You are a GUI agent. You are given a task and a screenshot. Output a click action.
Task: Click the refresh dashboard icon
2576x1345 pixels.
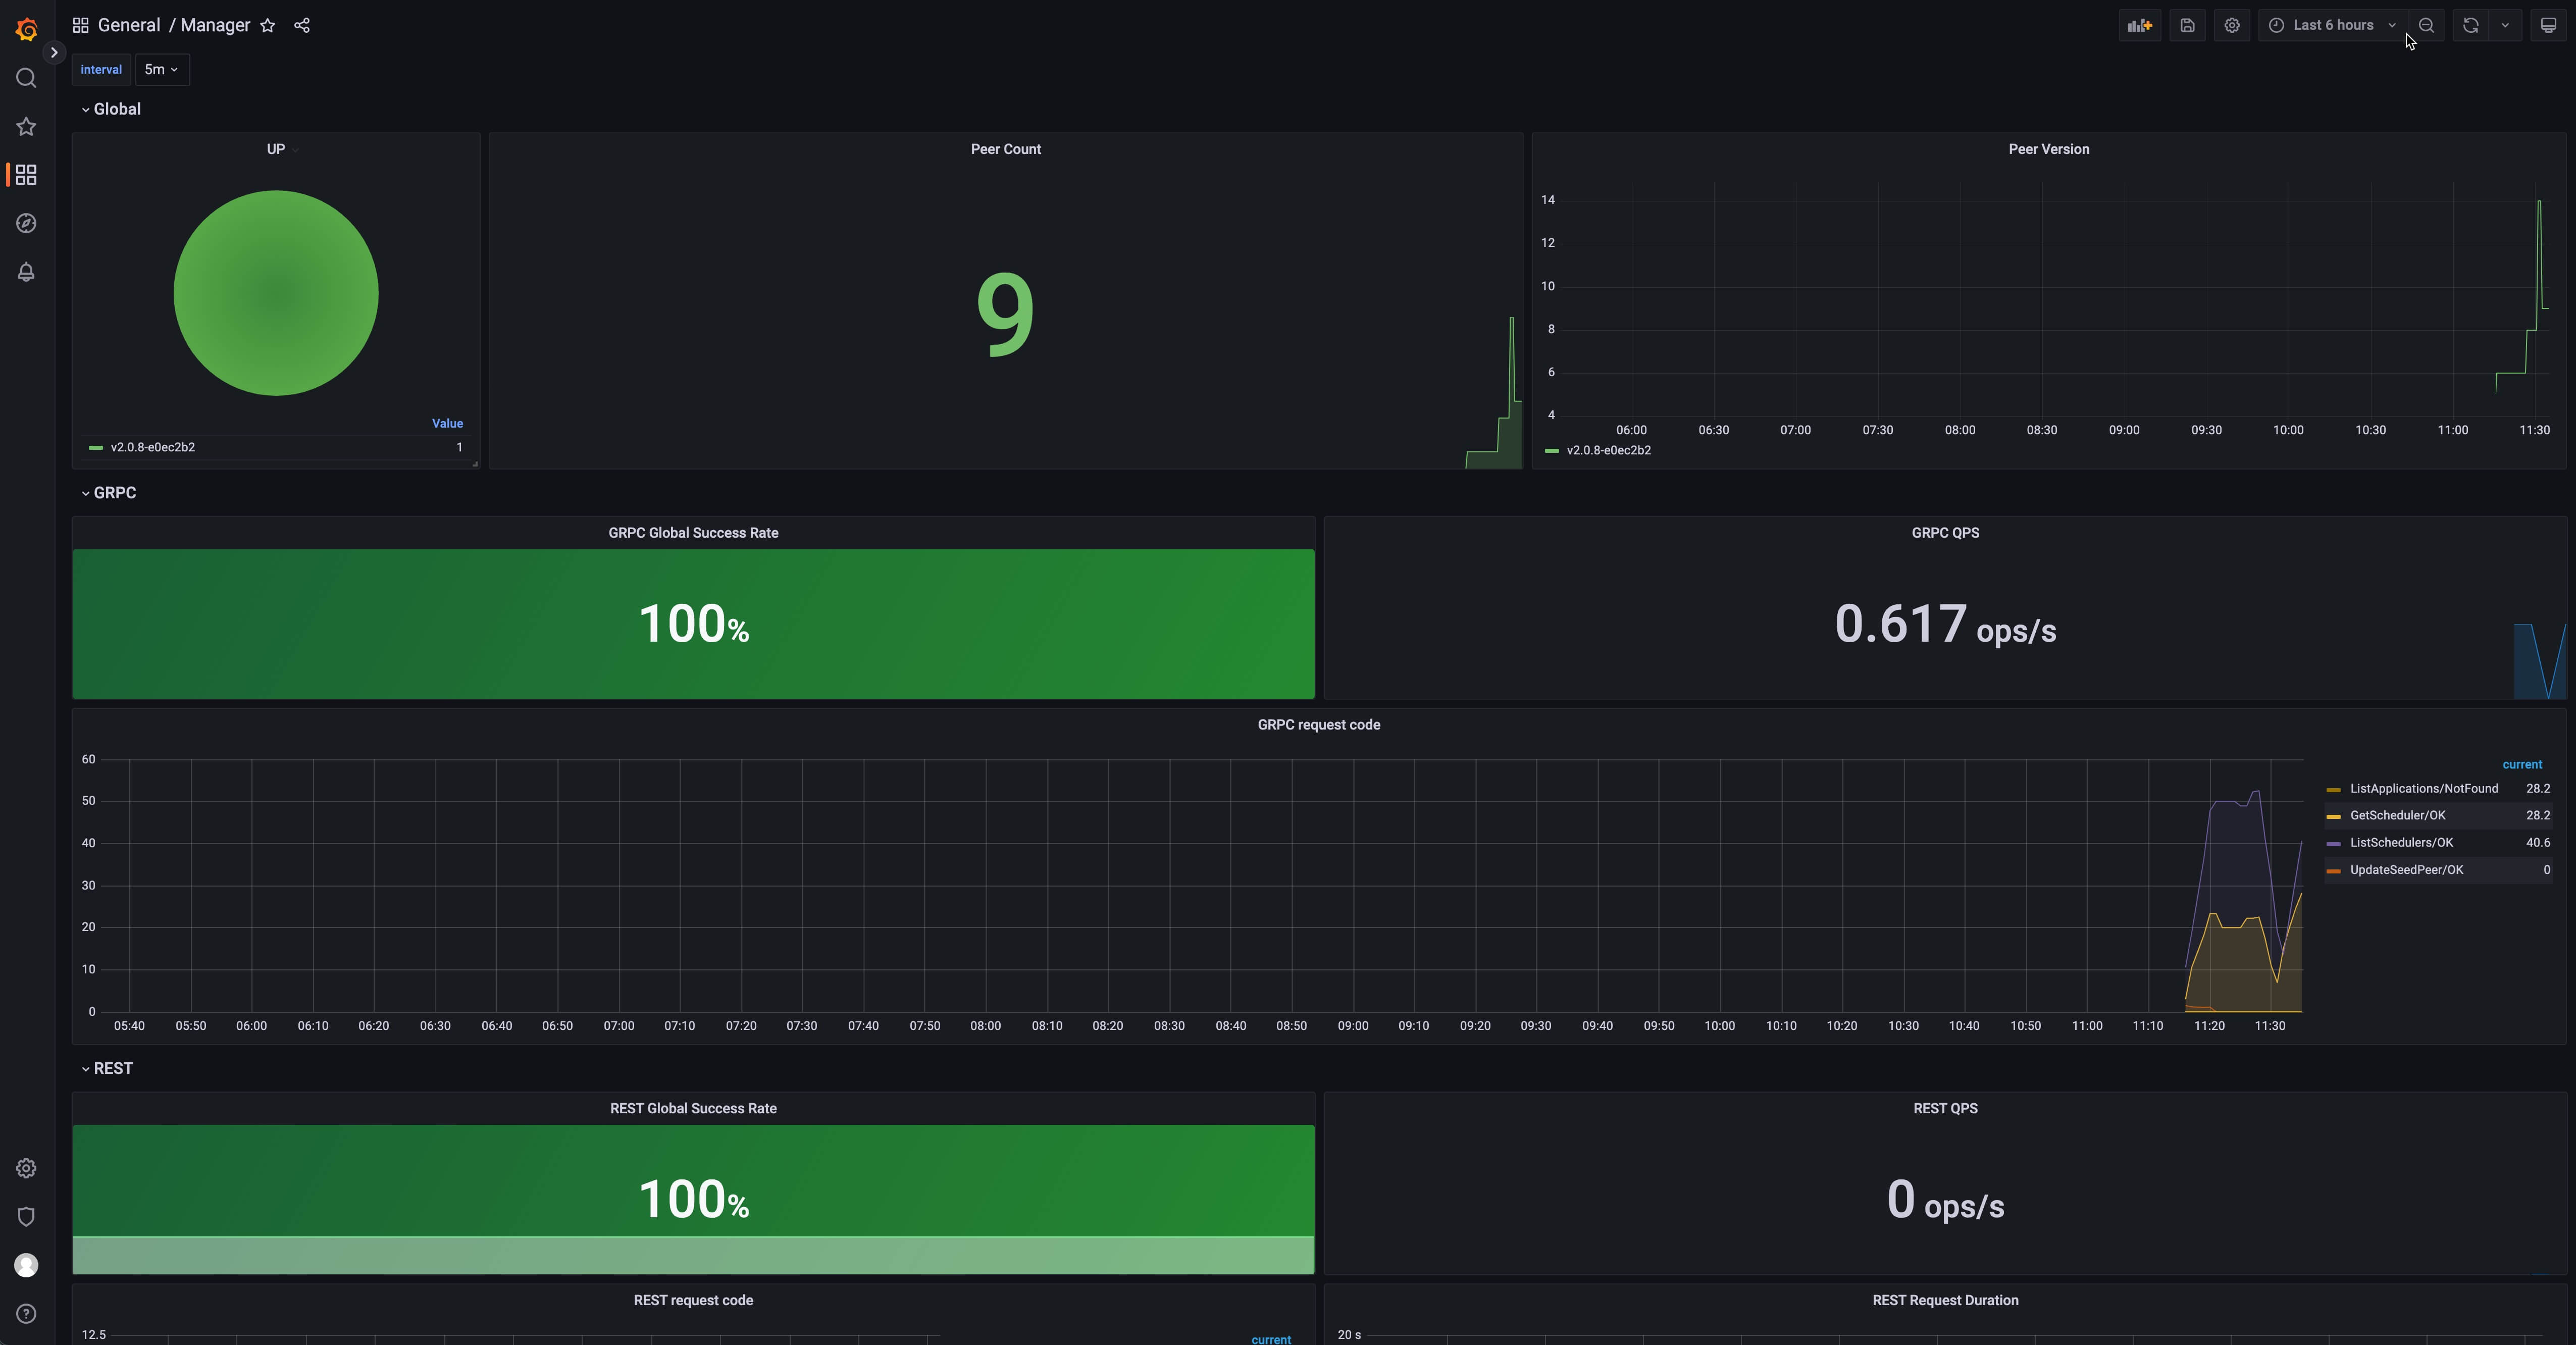(x=2470, y=25)
